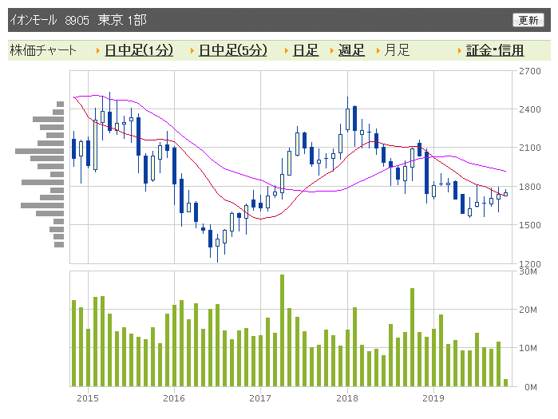Switch to the 日中足(5分) chart
Image resolution: width=558 pixels, height=419 pixels.
[233, 50]
